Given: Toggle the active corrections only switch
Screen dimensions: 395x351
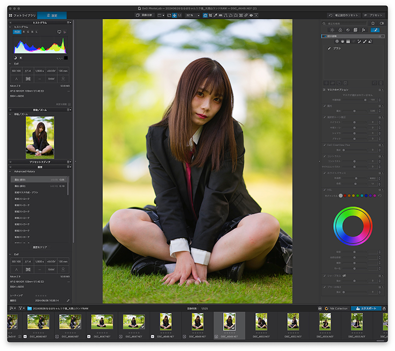Looking at the screenshot, I should click(382, 23).
